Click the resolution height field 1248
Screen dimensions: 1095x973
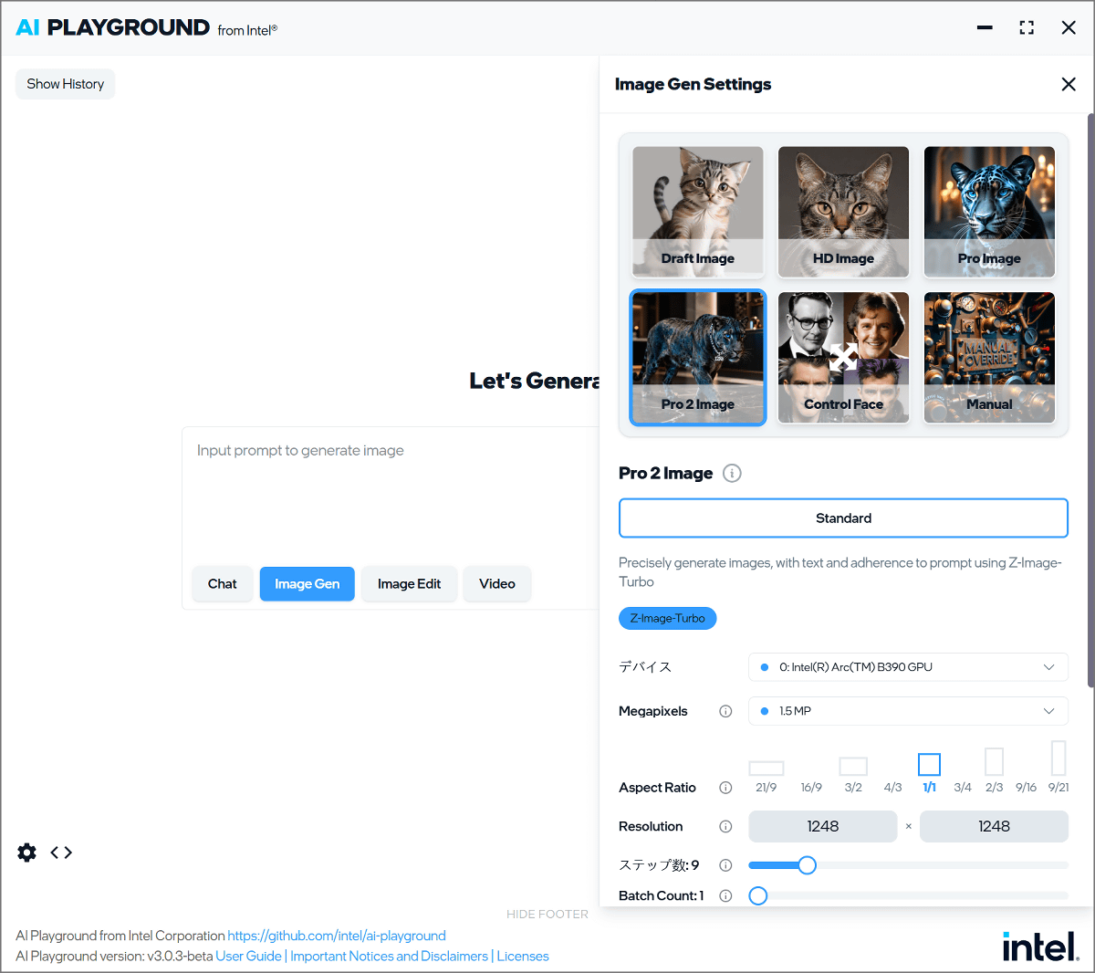(x=994, y=826)
